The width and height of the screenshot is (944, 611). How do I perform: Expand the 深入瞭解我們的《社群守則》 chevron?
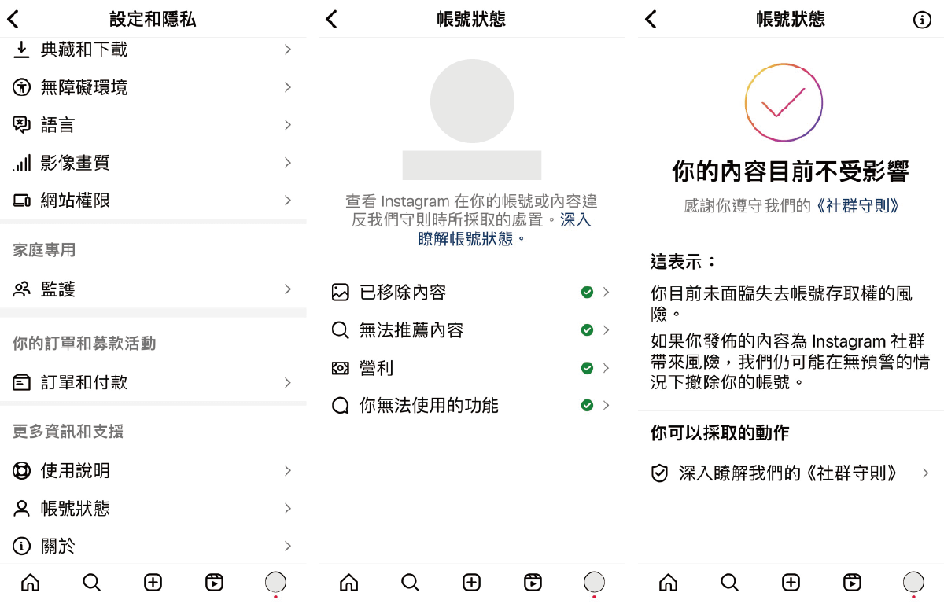[924, 473]
